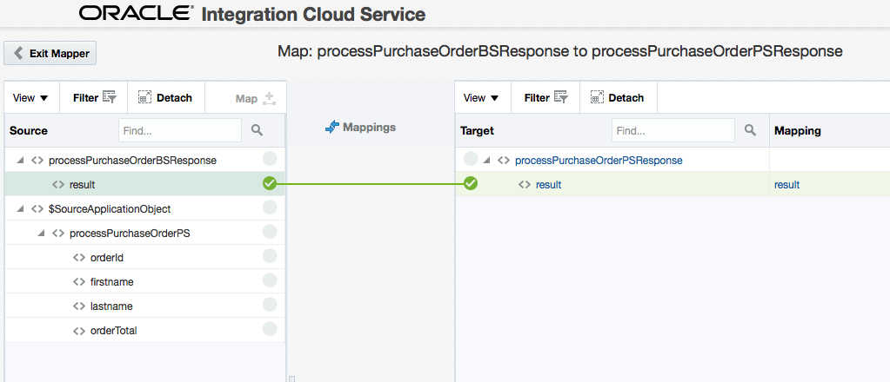
Task: Click the connector circle beside $SourceApplicationObject
Action: point(270,207)
